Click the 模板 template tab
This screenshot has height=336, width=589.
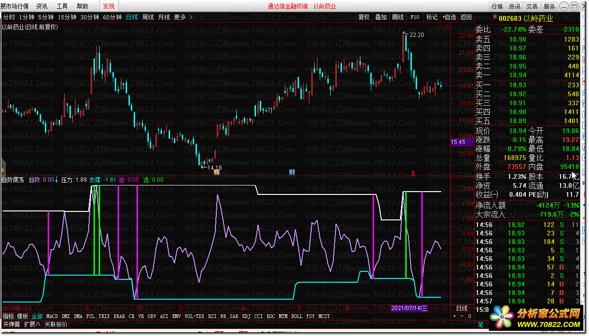pyautogui.click(x=23, y=316)
